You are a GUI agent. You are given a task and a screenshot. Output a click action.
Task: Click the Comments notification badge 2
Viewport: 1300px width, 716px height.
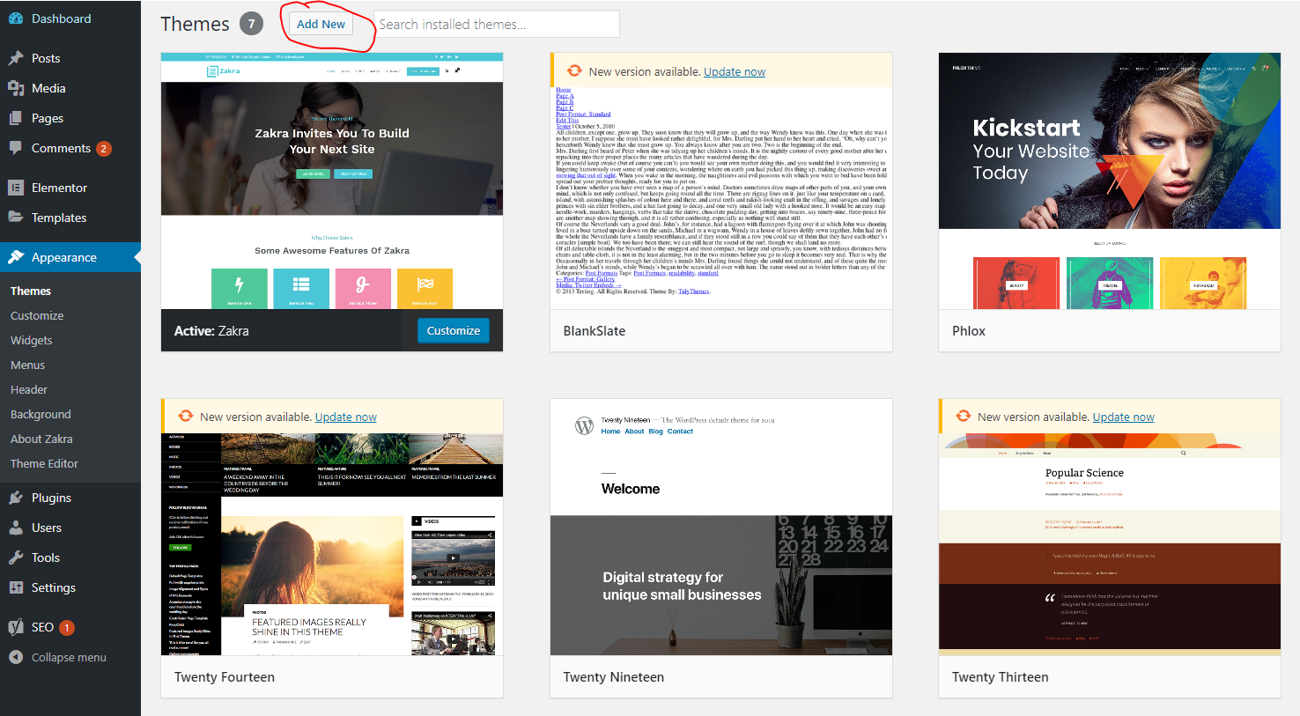104,149
